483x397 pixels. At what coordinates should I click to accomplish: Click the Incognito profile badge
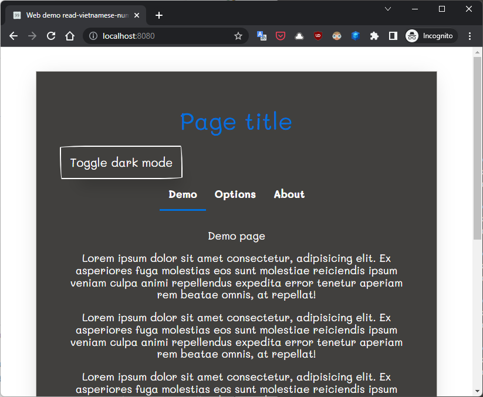tap(431, 36)
